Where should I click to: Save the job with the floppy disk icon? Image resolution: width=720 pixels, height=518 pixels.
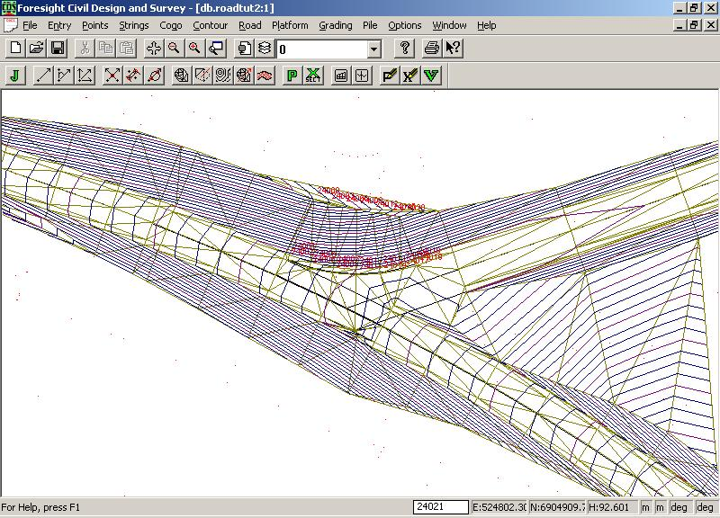pyautogui.click(x=57, y=49)
